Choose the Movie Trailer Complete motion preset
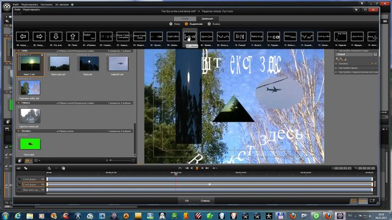 tap(123, 37)
